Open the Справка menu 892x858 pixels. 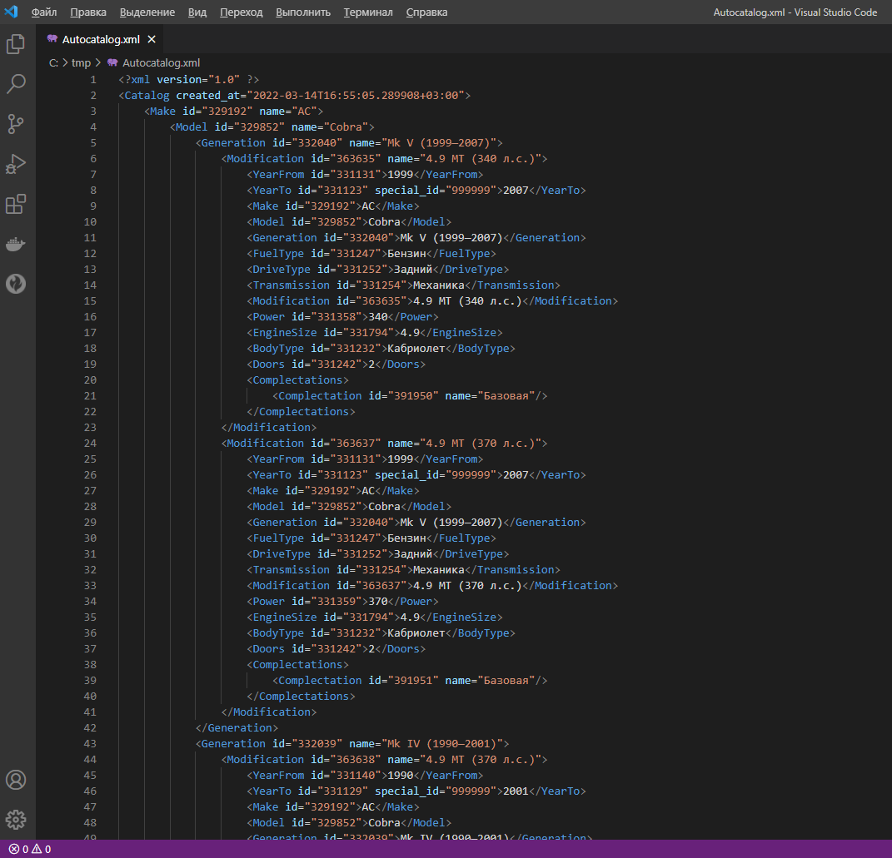(426, 12)
